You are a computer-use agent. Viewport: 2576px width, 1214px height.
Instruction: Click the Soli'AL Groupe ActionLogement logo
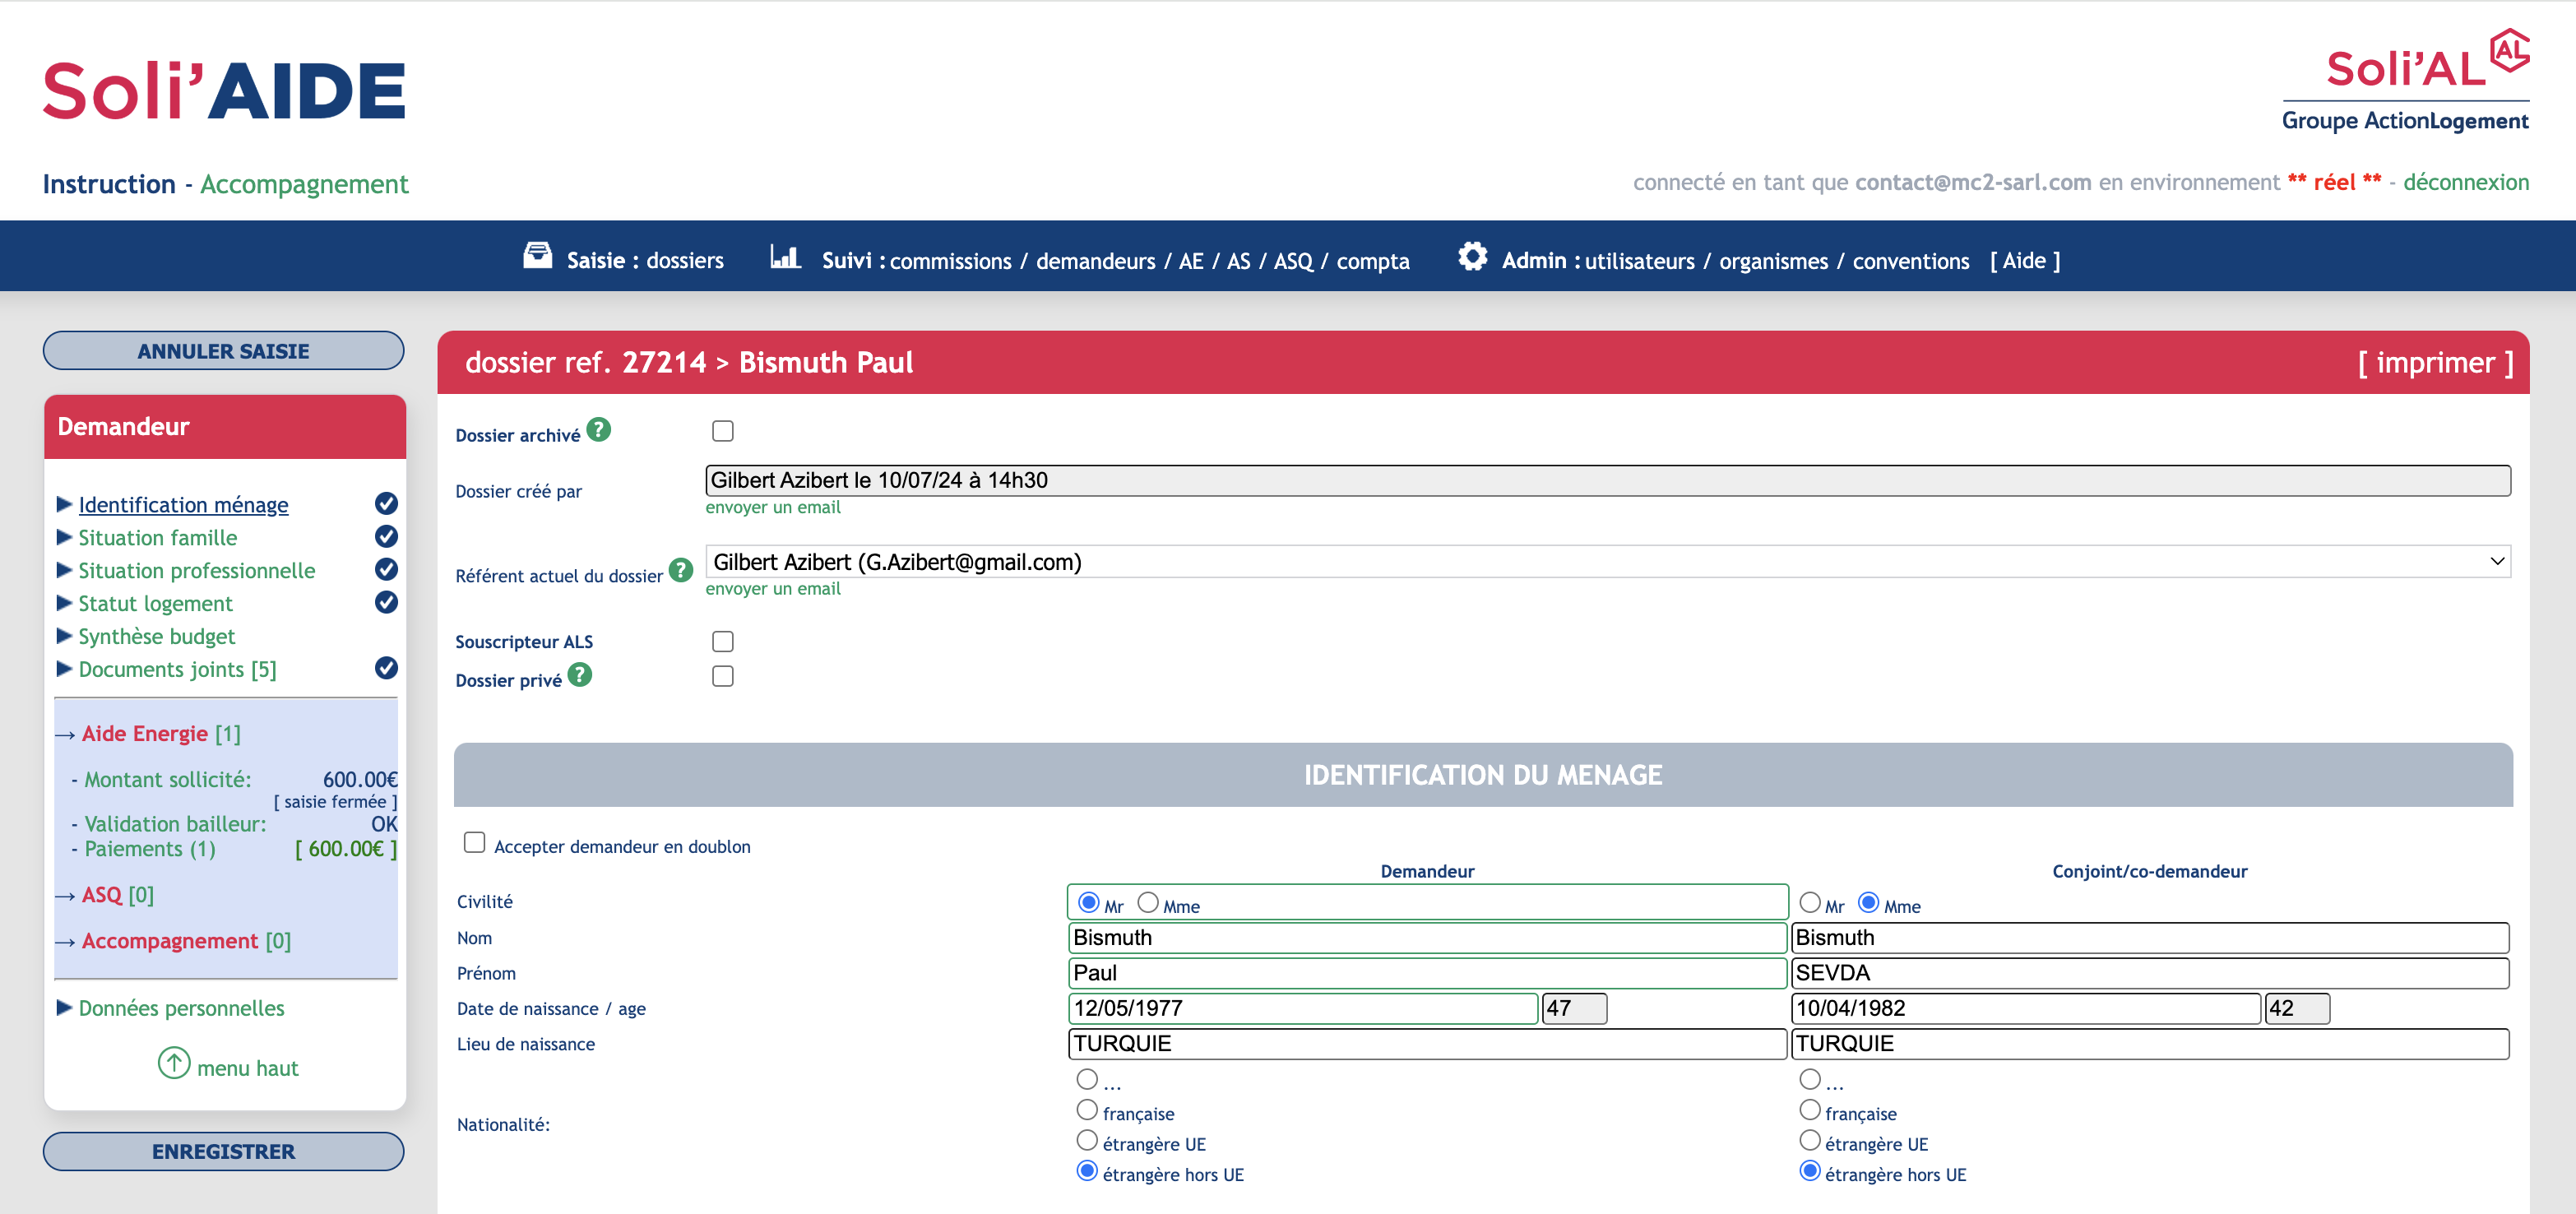click(2405, 81)
